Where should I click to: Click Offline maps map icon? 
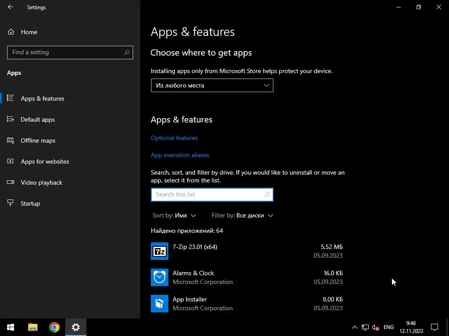(x=11, y=140)
